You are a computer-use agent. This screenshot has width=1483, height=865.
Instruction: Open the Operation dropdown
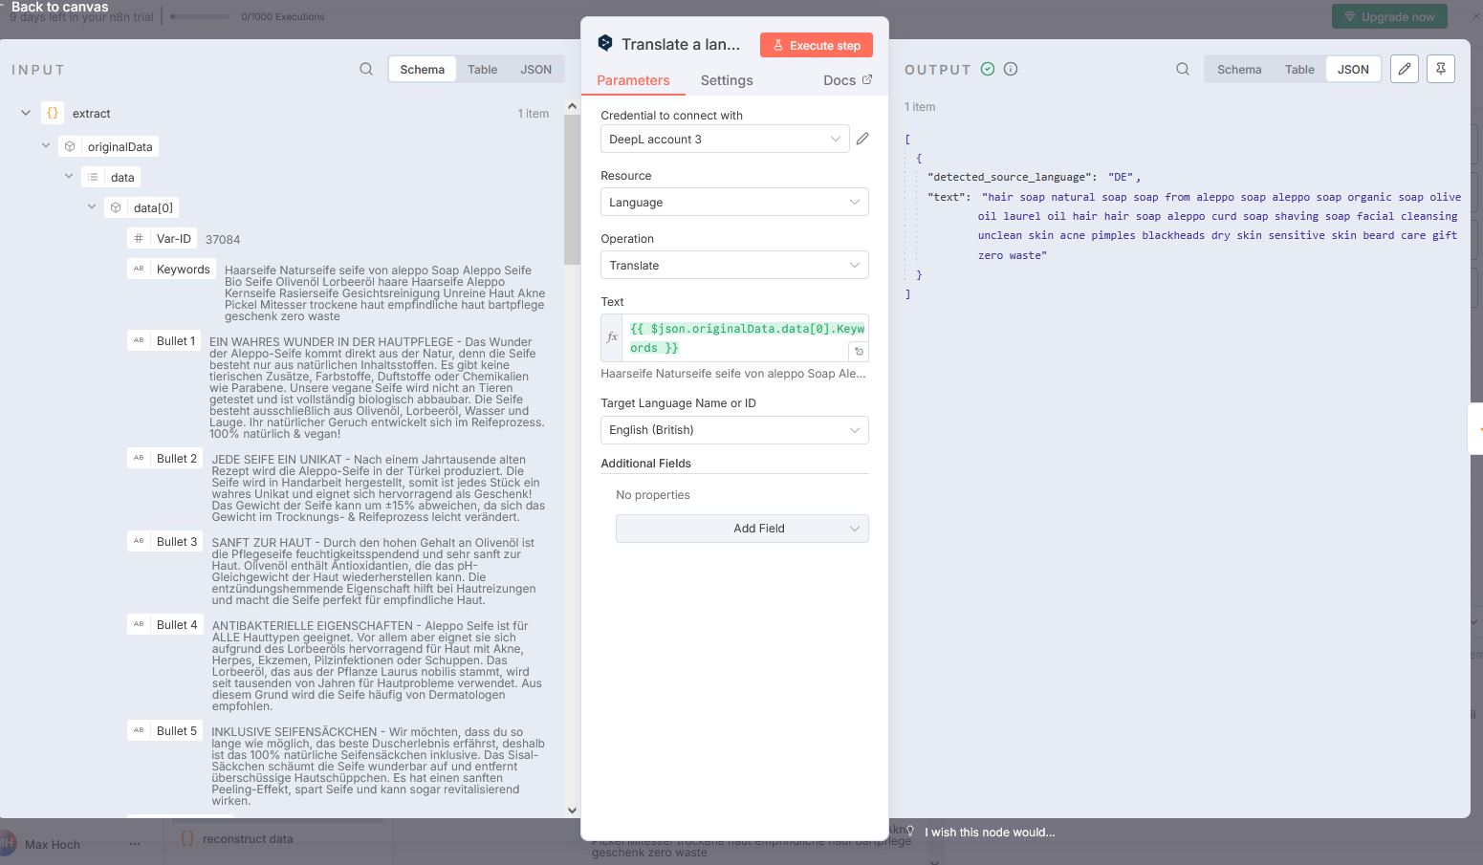[734, 265]
